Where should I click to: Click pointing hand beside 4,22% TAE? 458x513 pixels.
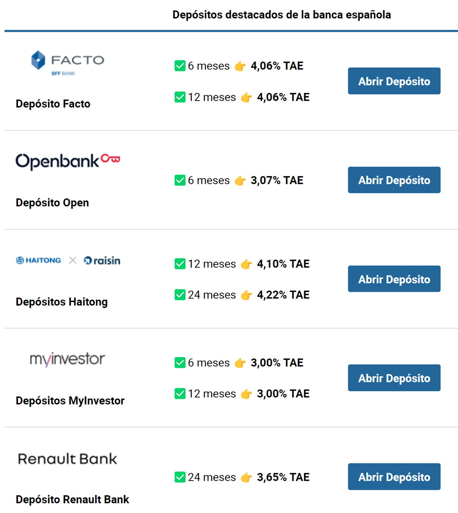click(246, 295)
